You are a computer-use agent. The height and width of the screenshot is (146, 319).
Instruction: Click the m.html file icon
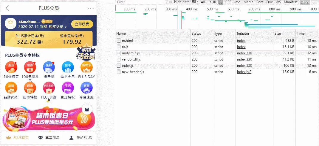(119, 41)
